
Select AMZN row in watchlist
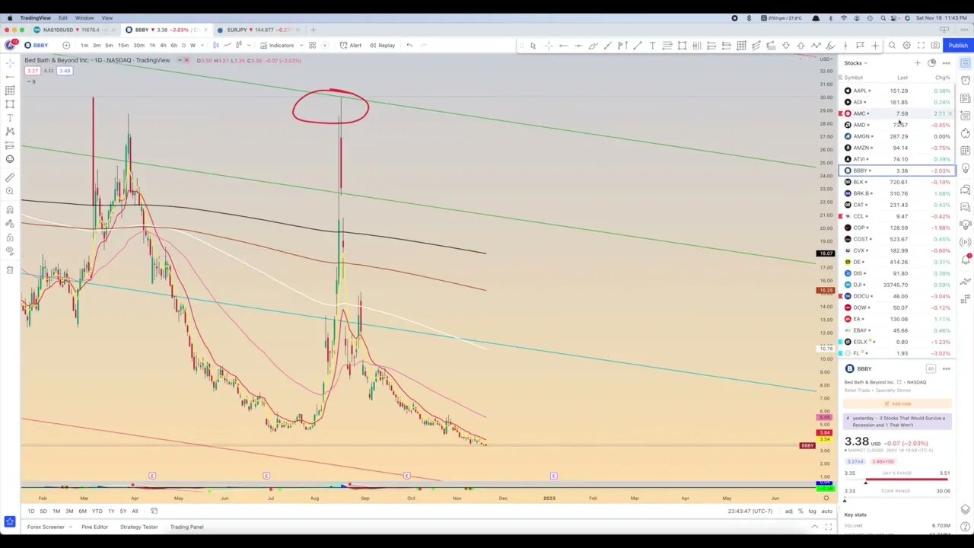(896, 148)
